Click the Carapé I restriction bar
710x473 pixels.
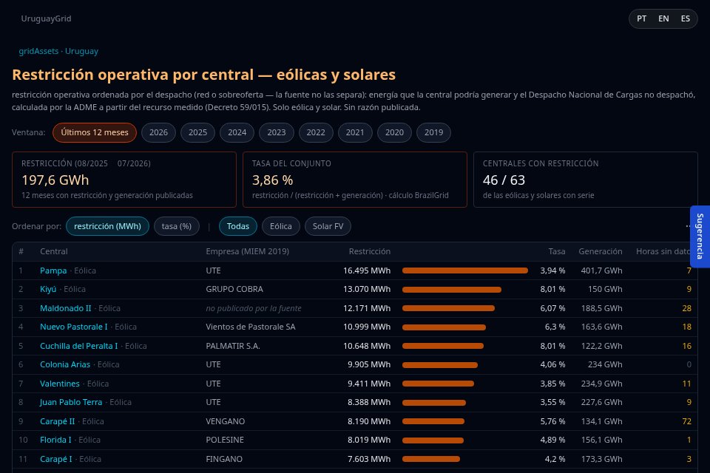[431, 458]
